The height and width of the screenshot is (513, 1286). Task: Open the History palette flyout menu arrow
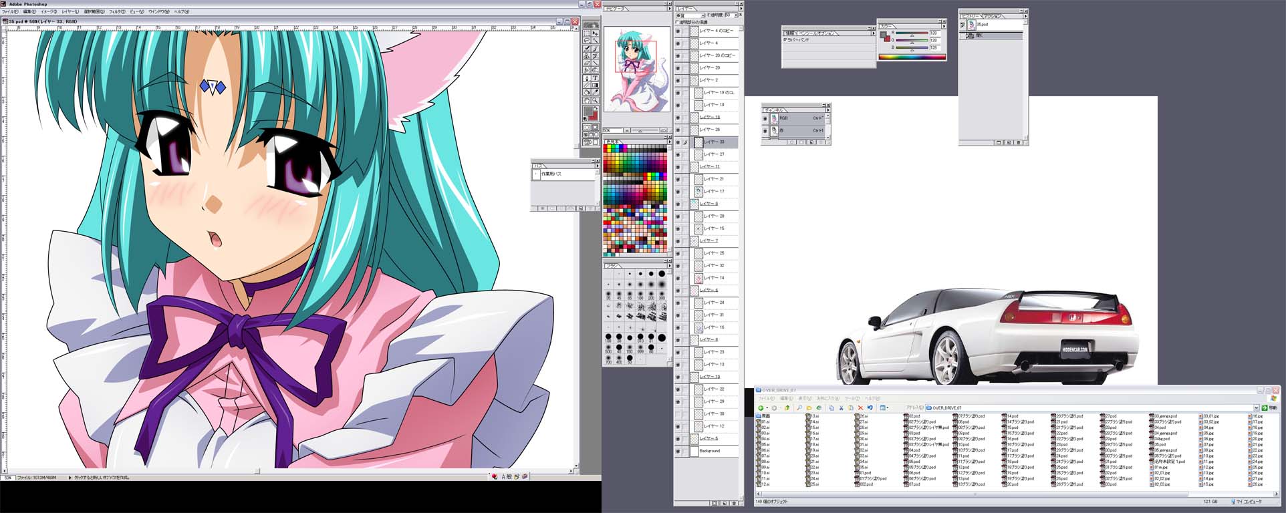1025,16
